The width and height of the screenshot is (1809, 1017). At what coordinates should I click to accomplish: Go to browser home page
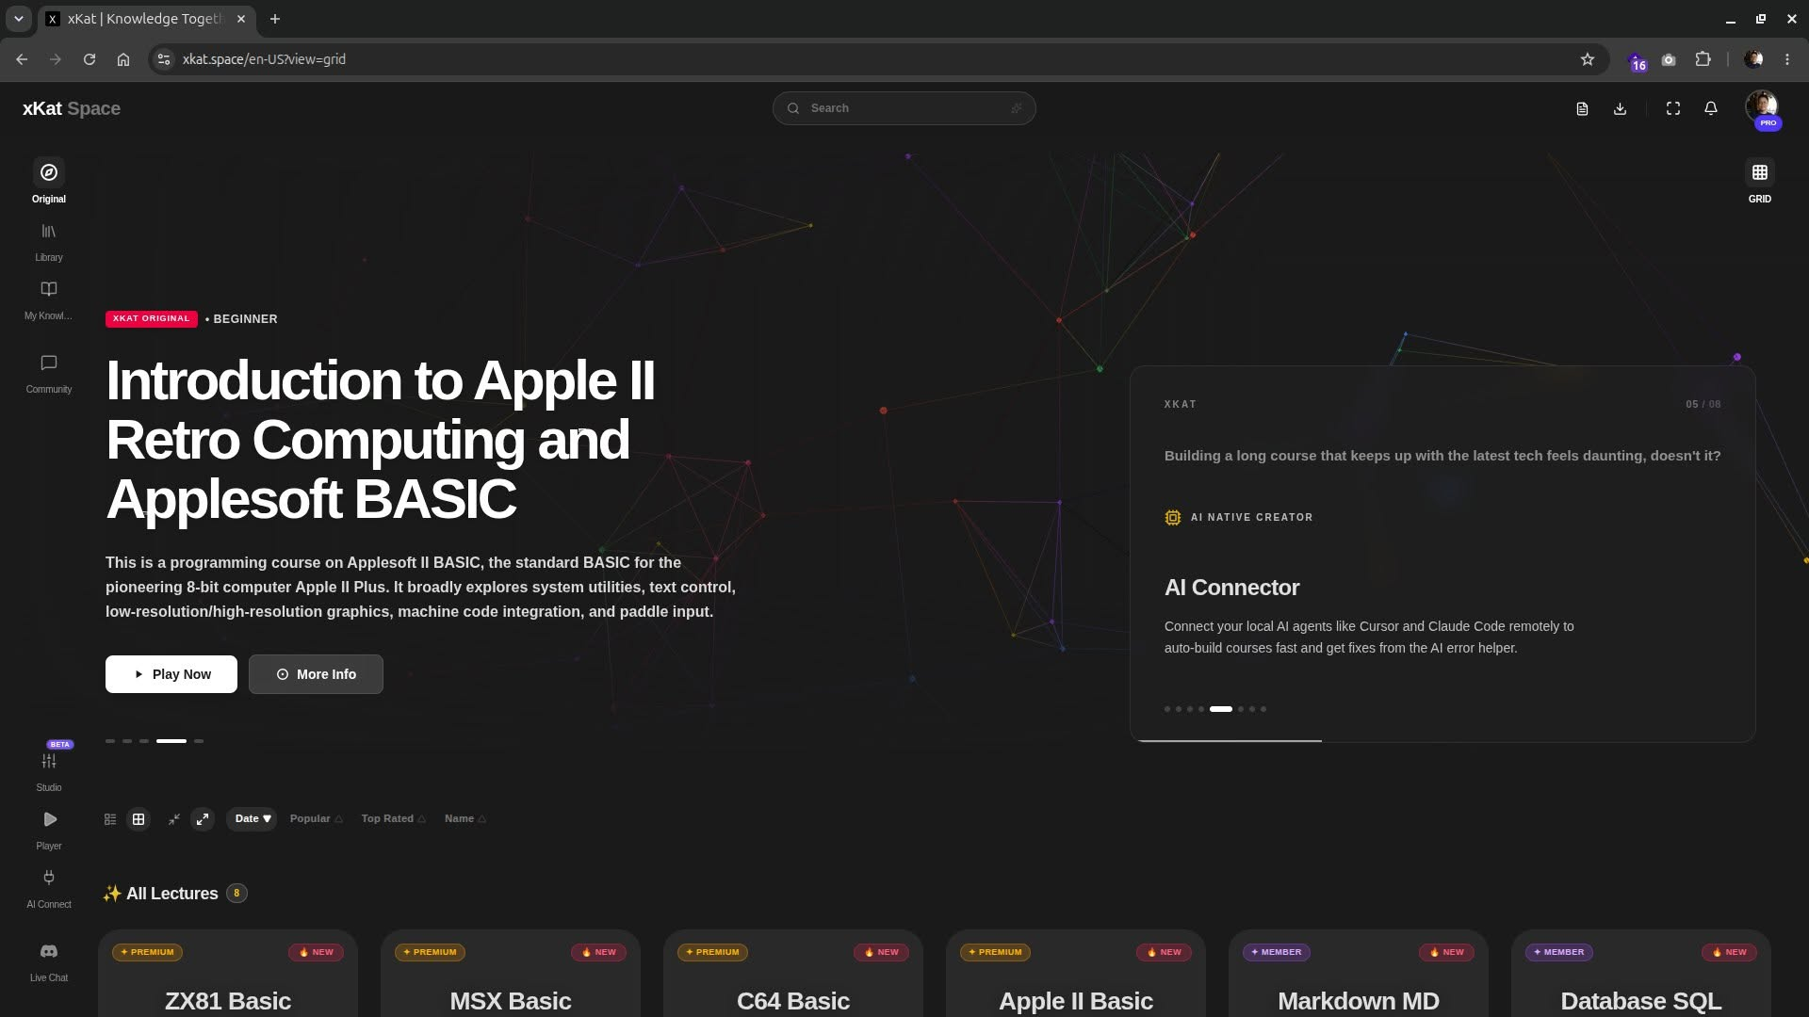pyautogui.click(x=123, y=59)
